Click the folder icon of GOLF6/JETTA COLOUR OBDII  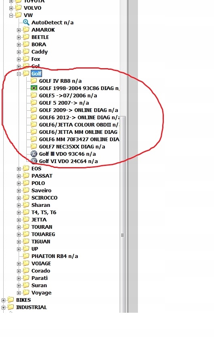(34, 124)
